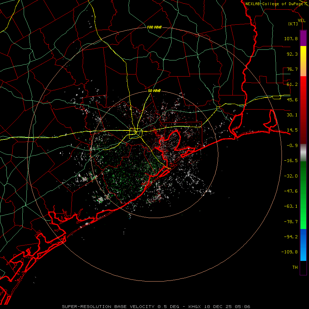
Task: Select the 14.5 legend value
Action: click(x=292, y=130)
